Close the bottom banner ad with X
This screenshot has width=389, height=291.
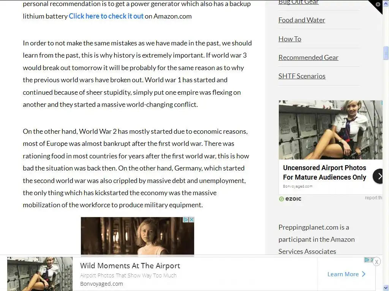pyautogui.click(x=376, y=262)
